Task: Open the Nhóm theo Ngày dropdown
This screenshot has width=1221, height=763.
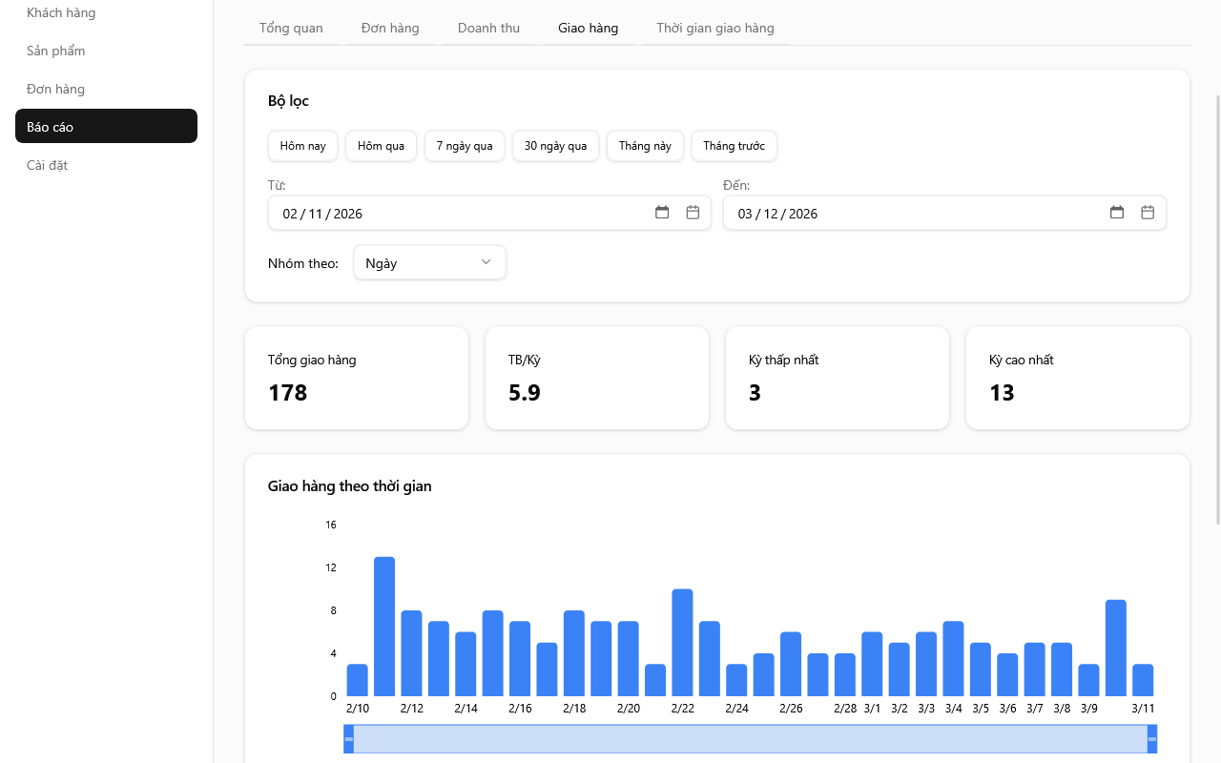Action: click(428, 263)
